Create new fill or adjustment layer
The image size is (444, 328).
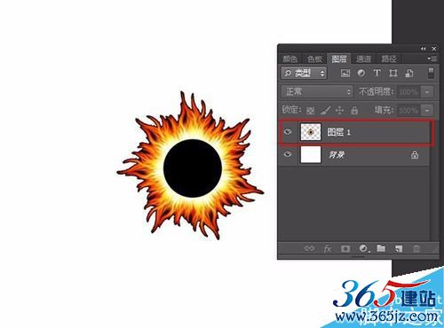tap(364, 248)
